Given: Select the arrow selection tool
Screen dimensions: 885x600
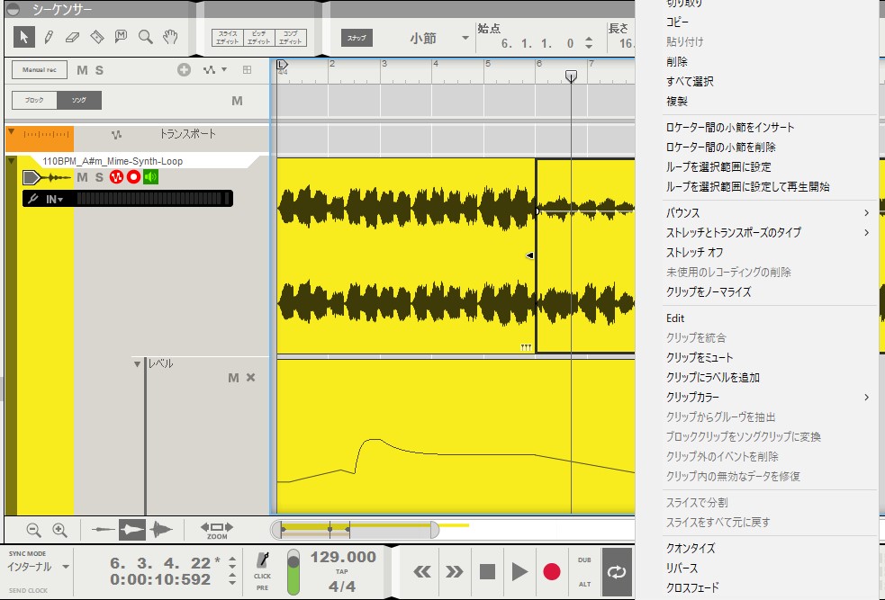Looking at the screenshot, I should [x=23, y=37].
